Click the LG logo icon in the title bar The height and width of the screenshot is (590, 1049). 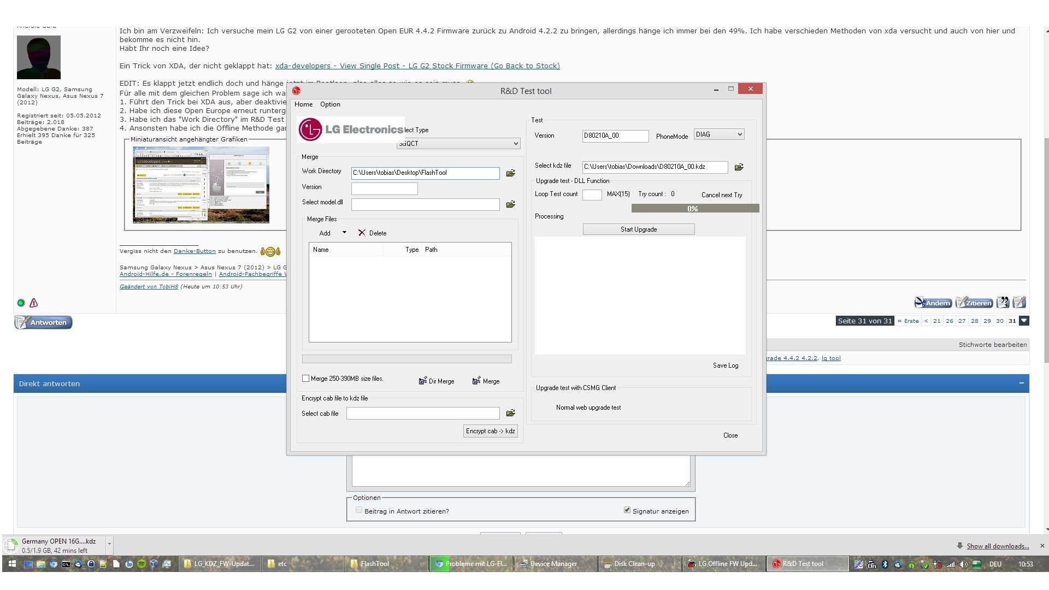296,91
